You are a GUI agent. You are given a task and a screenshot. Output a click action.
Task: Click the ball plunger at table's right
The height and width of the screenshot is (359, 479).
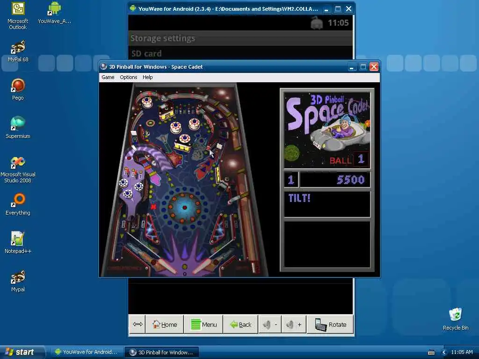point(254,267)
